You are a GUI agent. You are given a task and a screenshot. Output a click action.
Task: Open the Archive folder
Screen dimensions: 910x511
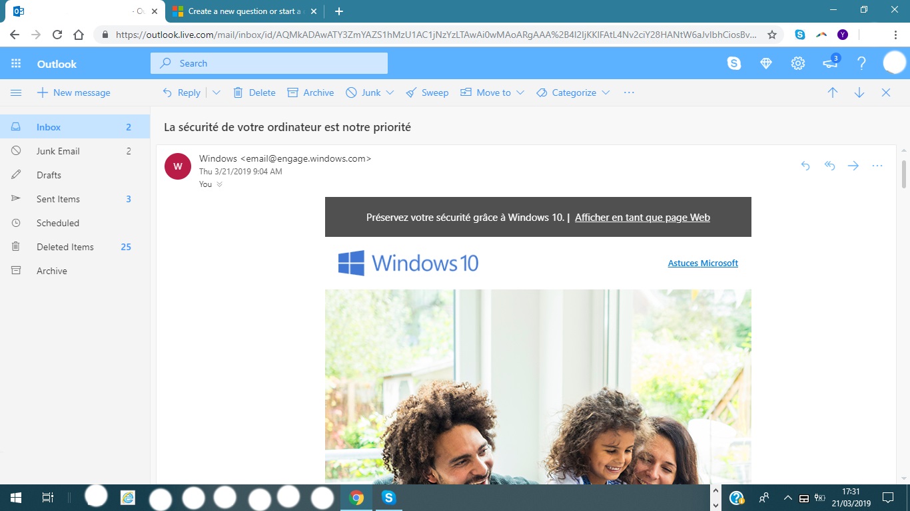tap(75, 271)
